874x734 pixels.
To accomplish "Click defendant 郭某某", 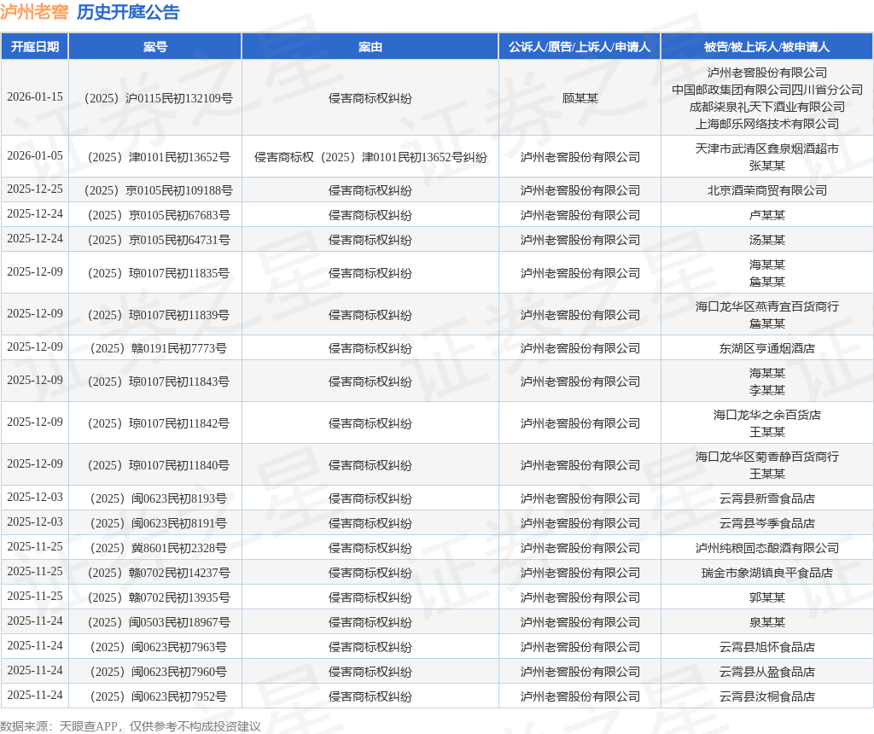I will (x=767, y=597).
